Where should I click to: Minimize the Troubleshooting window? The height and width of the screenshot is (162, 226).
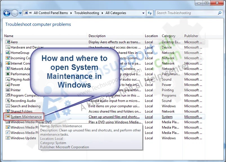[199, 3]
